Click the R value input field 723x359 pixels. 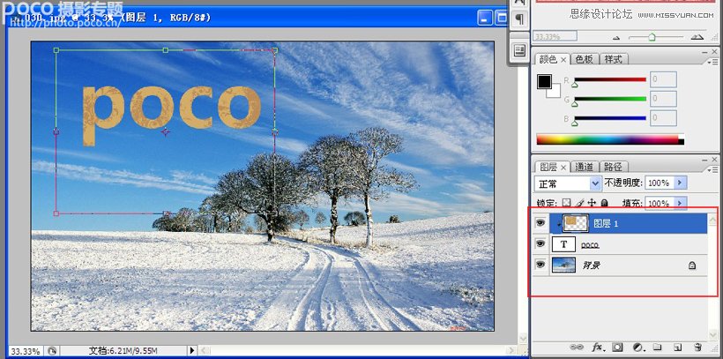click(663, 79)
